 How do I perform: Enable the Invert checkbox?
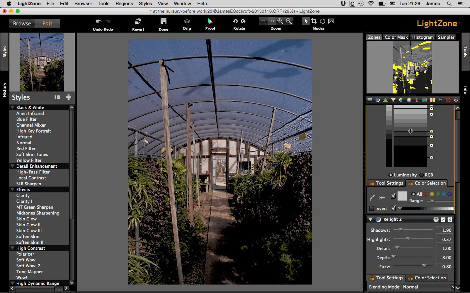(371, 208)
